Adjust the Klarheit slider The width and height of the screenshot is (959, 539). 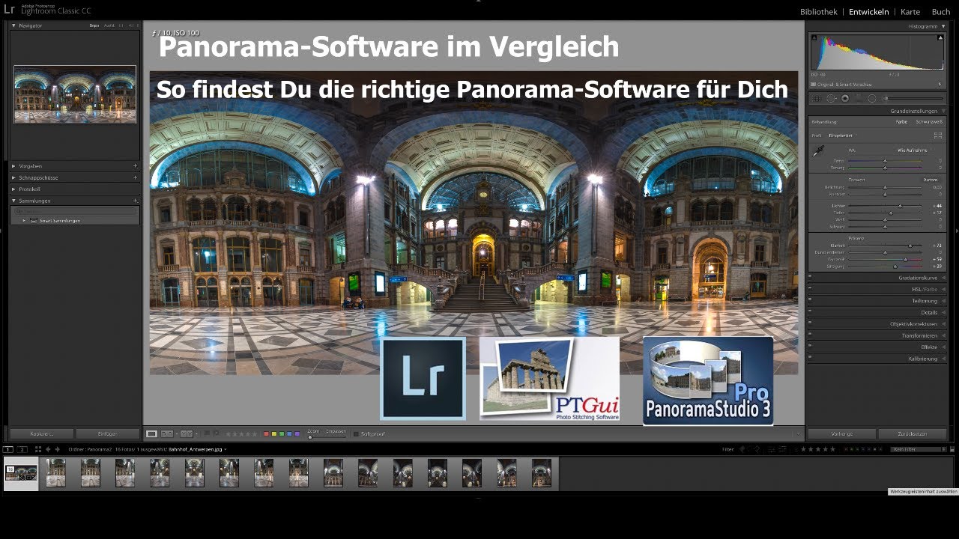(x=910, y=246)
